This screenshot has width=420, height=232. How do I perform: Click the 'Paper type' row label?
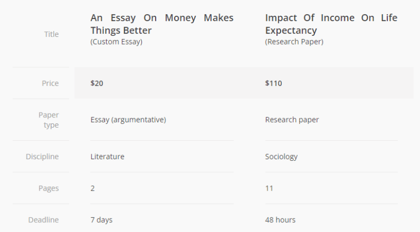point(49,120)
